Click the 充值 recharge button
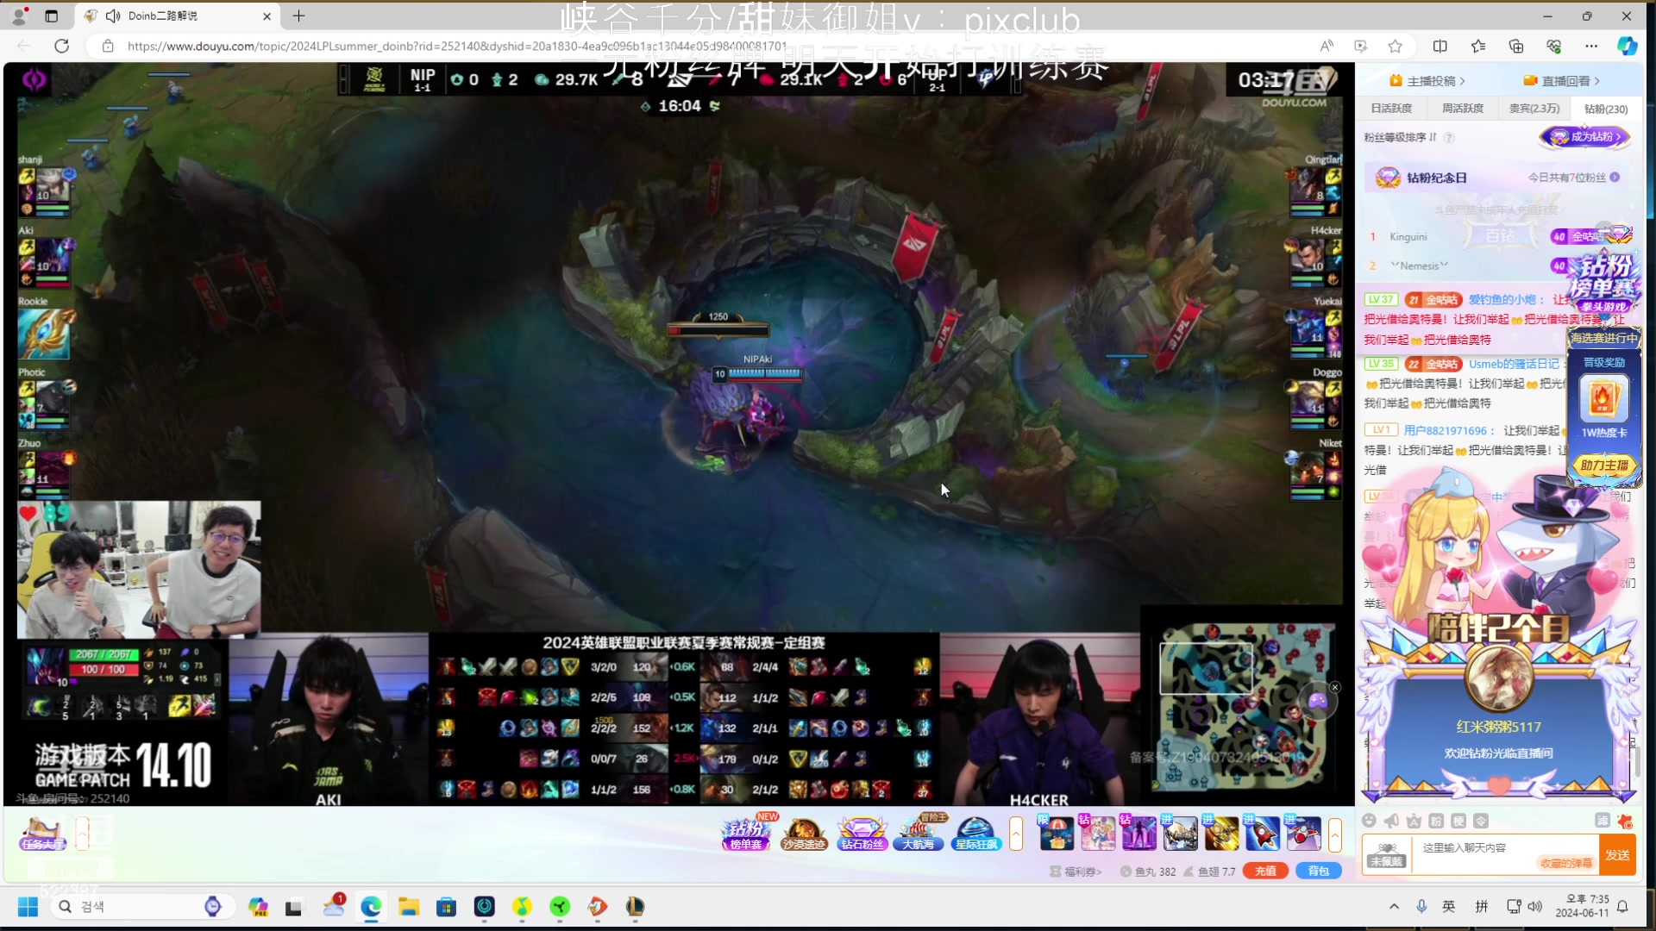Screen dimensions: 1656x931 pyautogui.click(x=1265, y=871)
